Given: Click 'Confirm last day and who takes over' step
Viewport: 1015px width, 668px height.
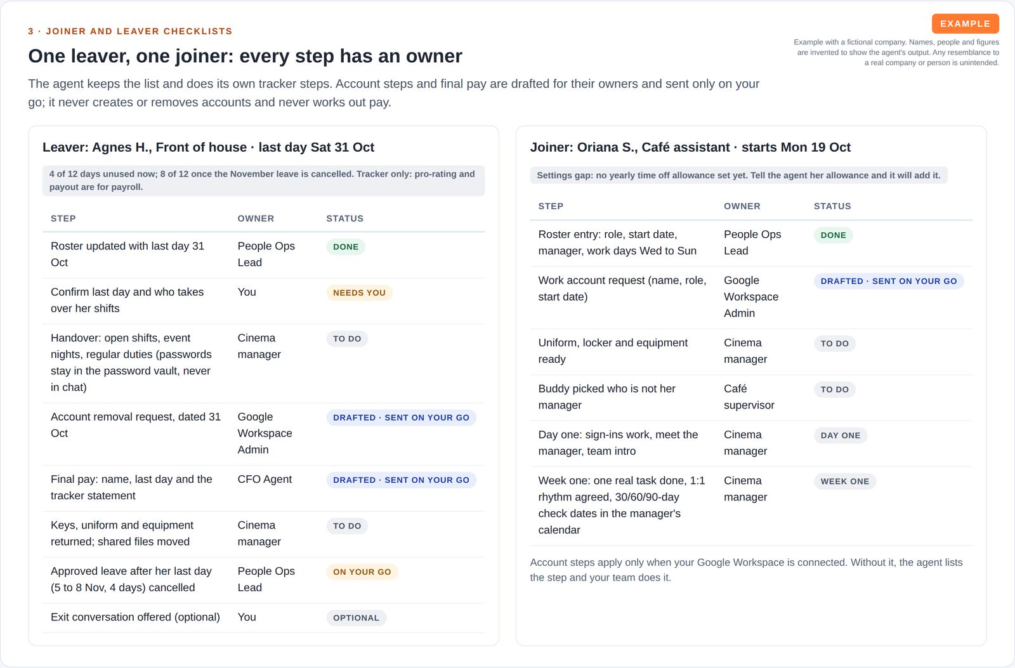Looking at the screenshot, I should [128, 300].
